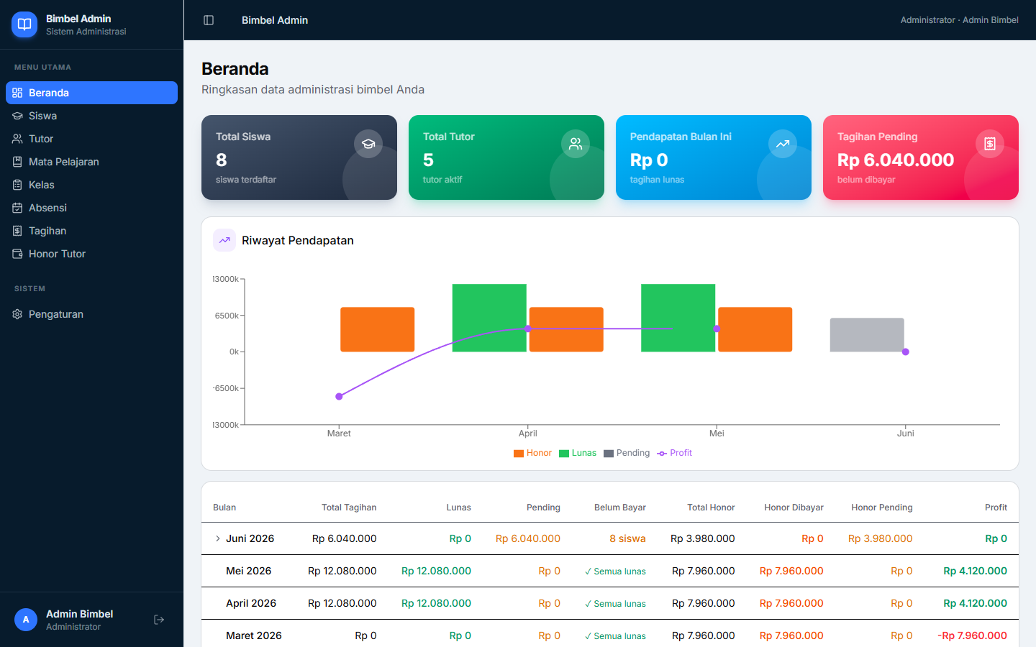Click the gray Juni pending bar
The image size is (1036, 647).
(867, 335)
